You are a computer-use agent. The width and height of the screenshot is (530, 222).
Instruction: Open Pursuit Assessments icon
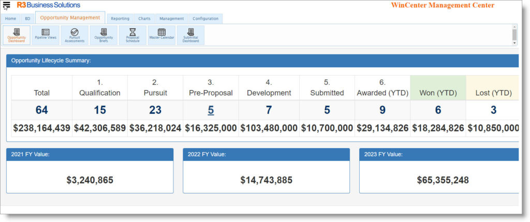75,35
